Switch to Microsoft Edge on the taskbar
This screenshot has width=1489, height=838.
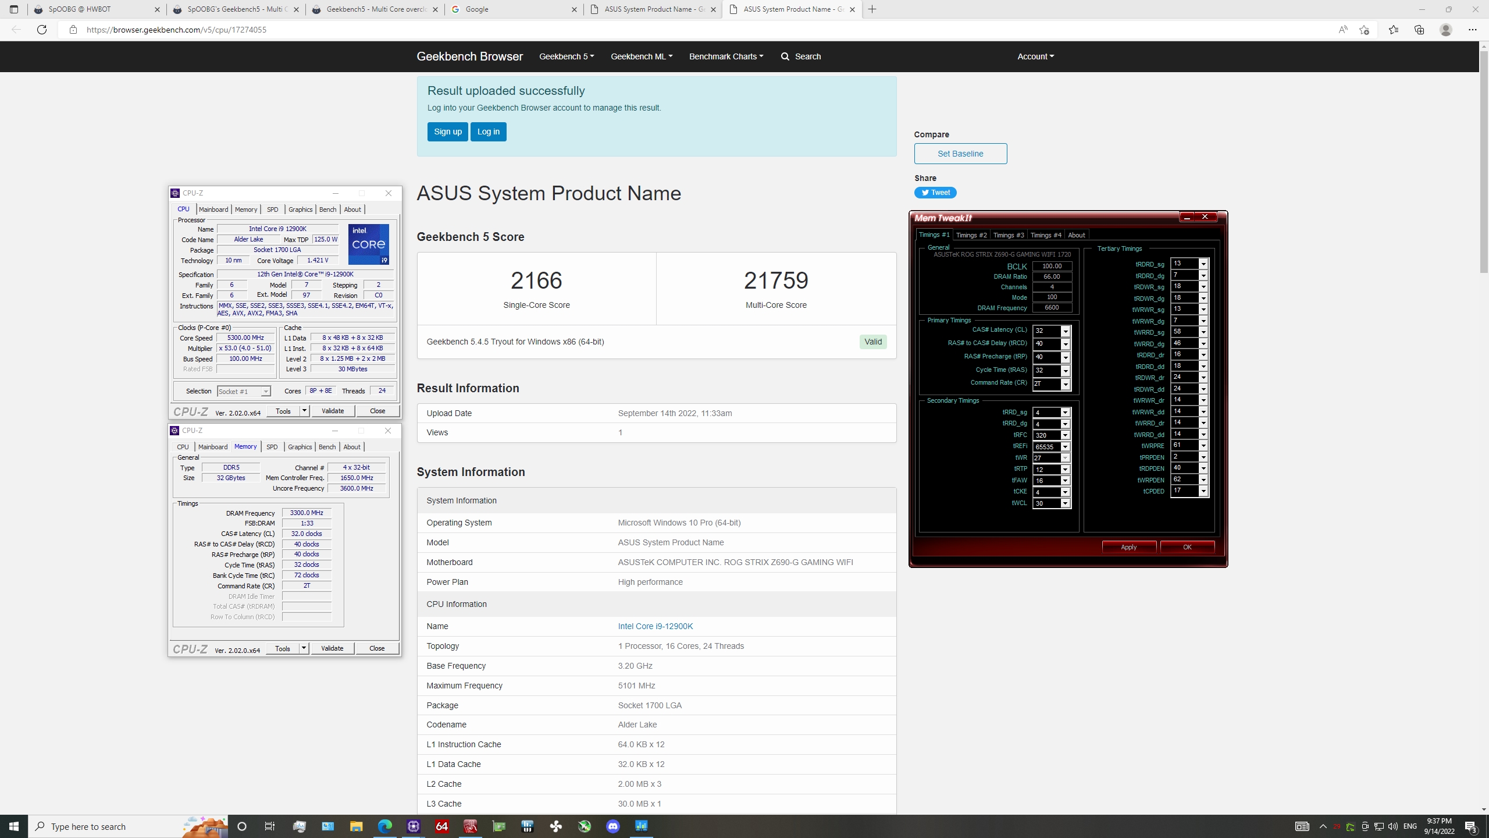384,826
